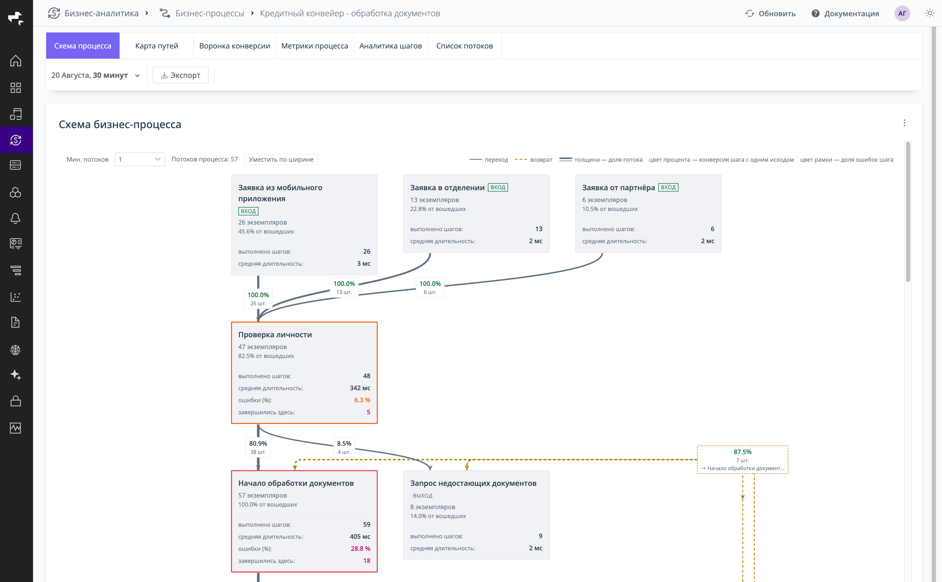Click the 8.5% 4 шт. transition label
This screenshot has width=942, height=582.
(344, 447)
